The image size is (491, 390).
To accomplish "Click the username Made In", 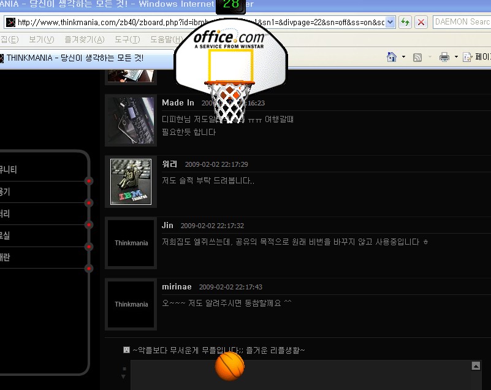I will pyautogui.click(x=178, y=103).
